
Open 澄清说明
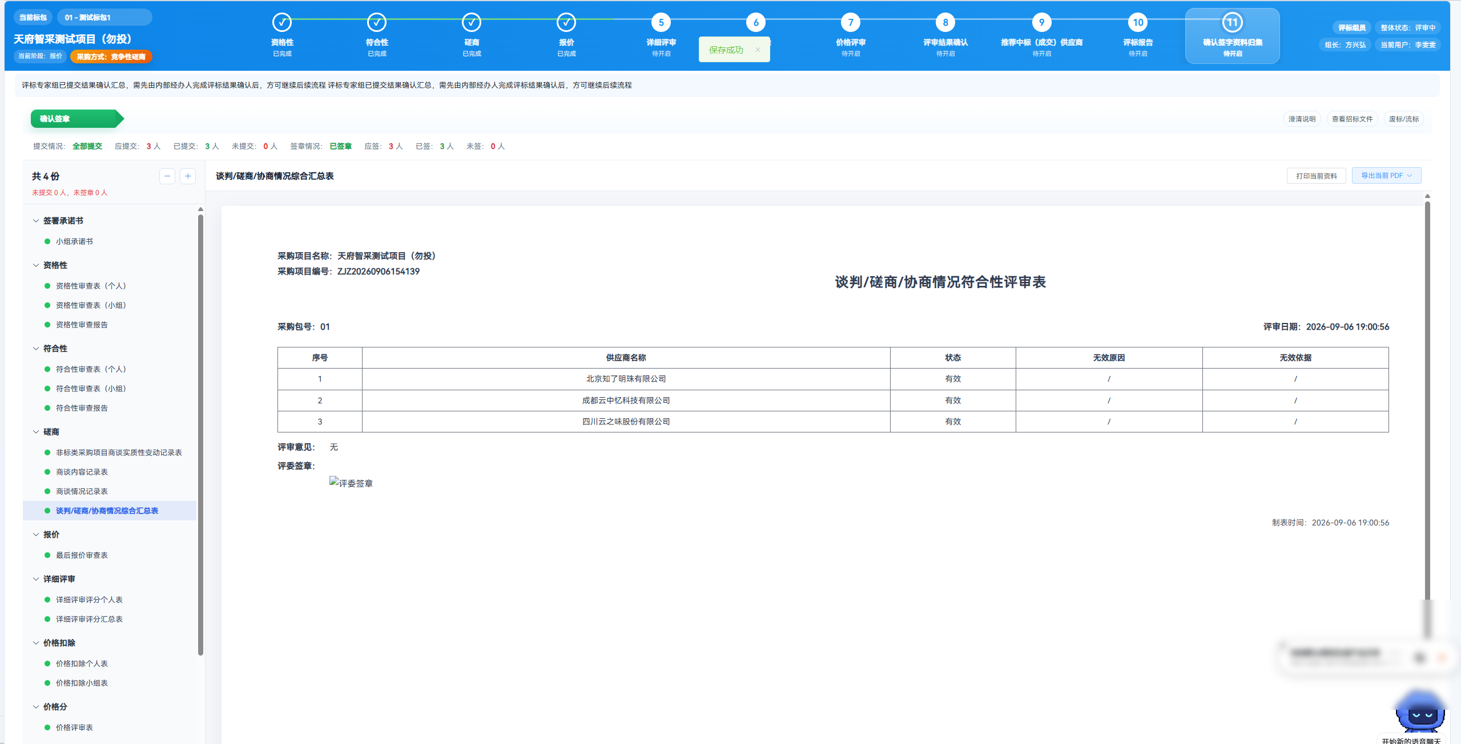click(1302, 119)
